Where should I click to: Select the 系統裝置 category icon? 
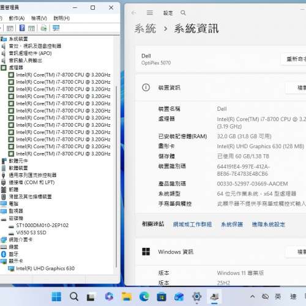[4, 39]
